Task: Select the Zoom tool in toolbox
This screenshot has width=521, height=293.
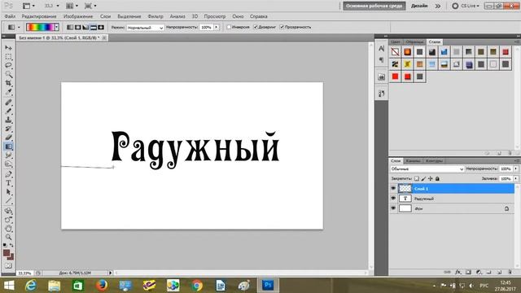Action: [x=8, y=237]
